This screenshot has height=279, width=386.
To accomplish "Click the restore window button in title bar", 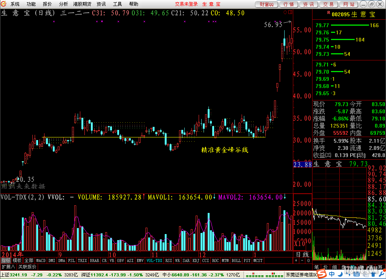I will pyautogui.click(x=372, y=4).
